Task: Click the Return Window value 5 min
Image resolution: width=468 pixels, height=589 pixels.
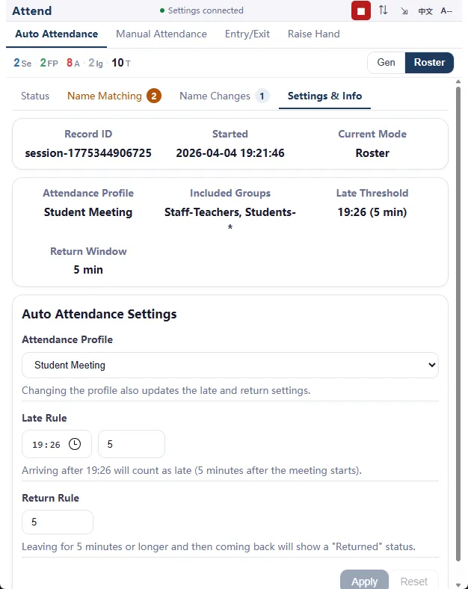Action: (x=88, y=269)
